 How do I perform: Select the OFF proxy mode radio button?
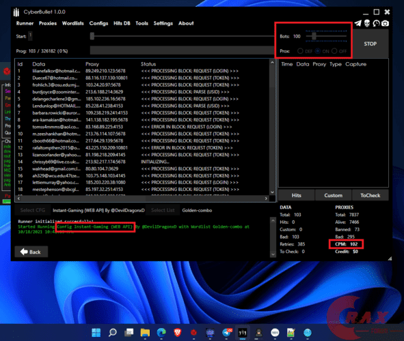pos(334,51)
